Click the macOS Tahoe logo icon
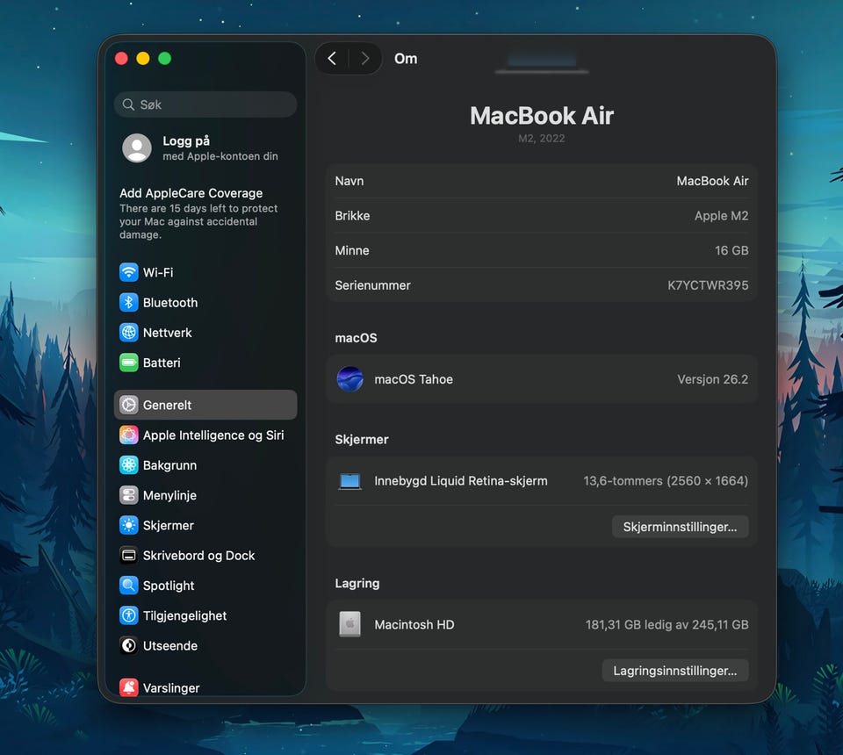 point(350,379)
